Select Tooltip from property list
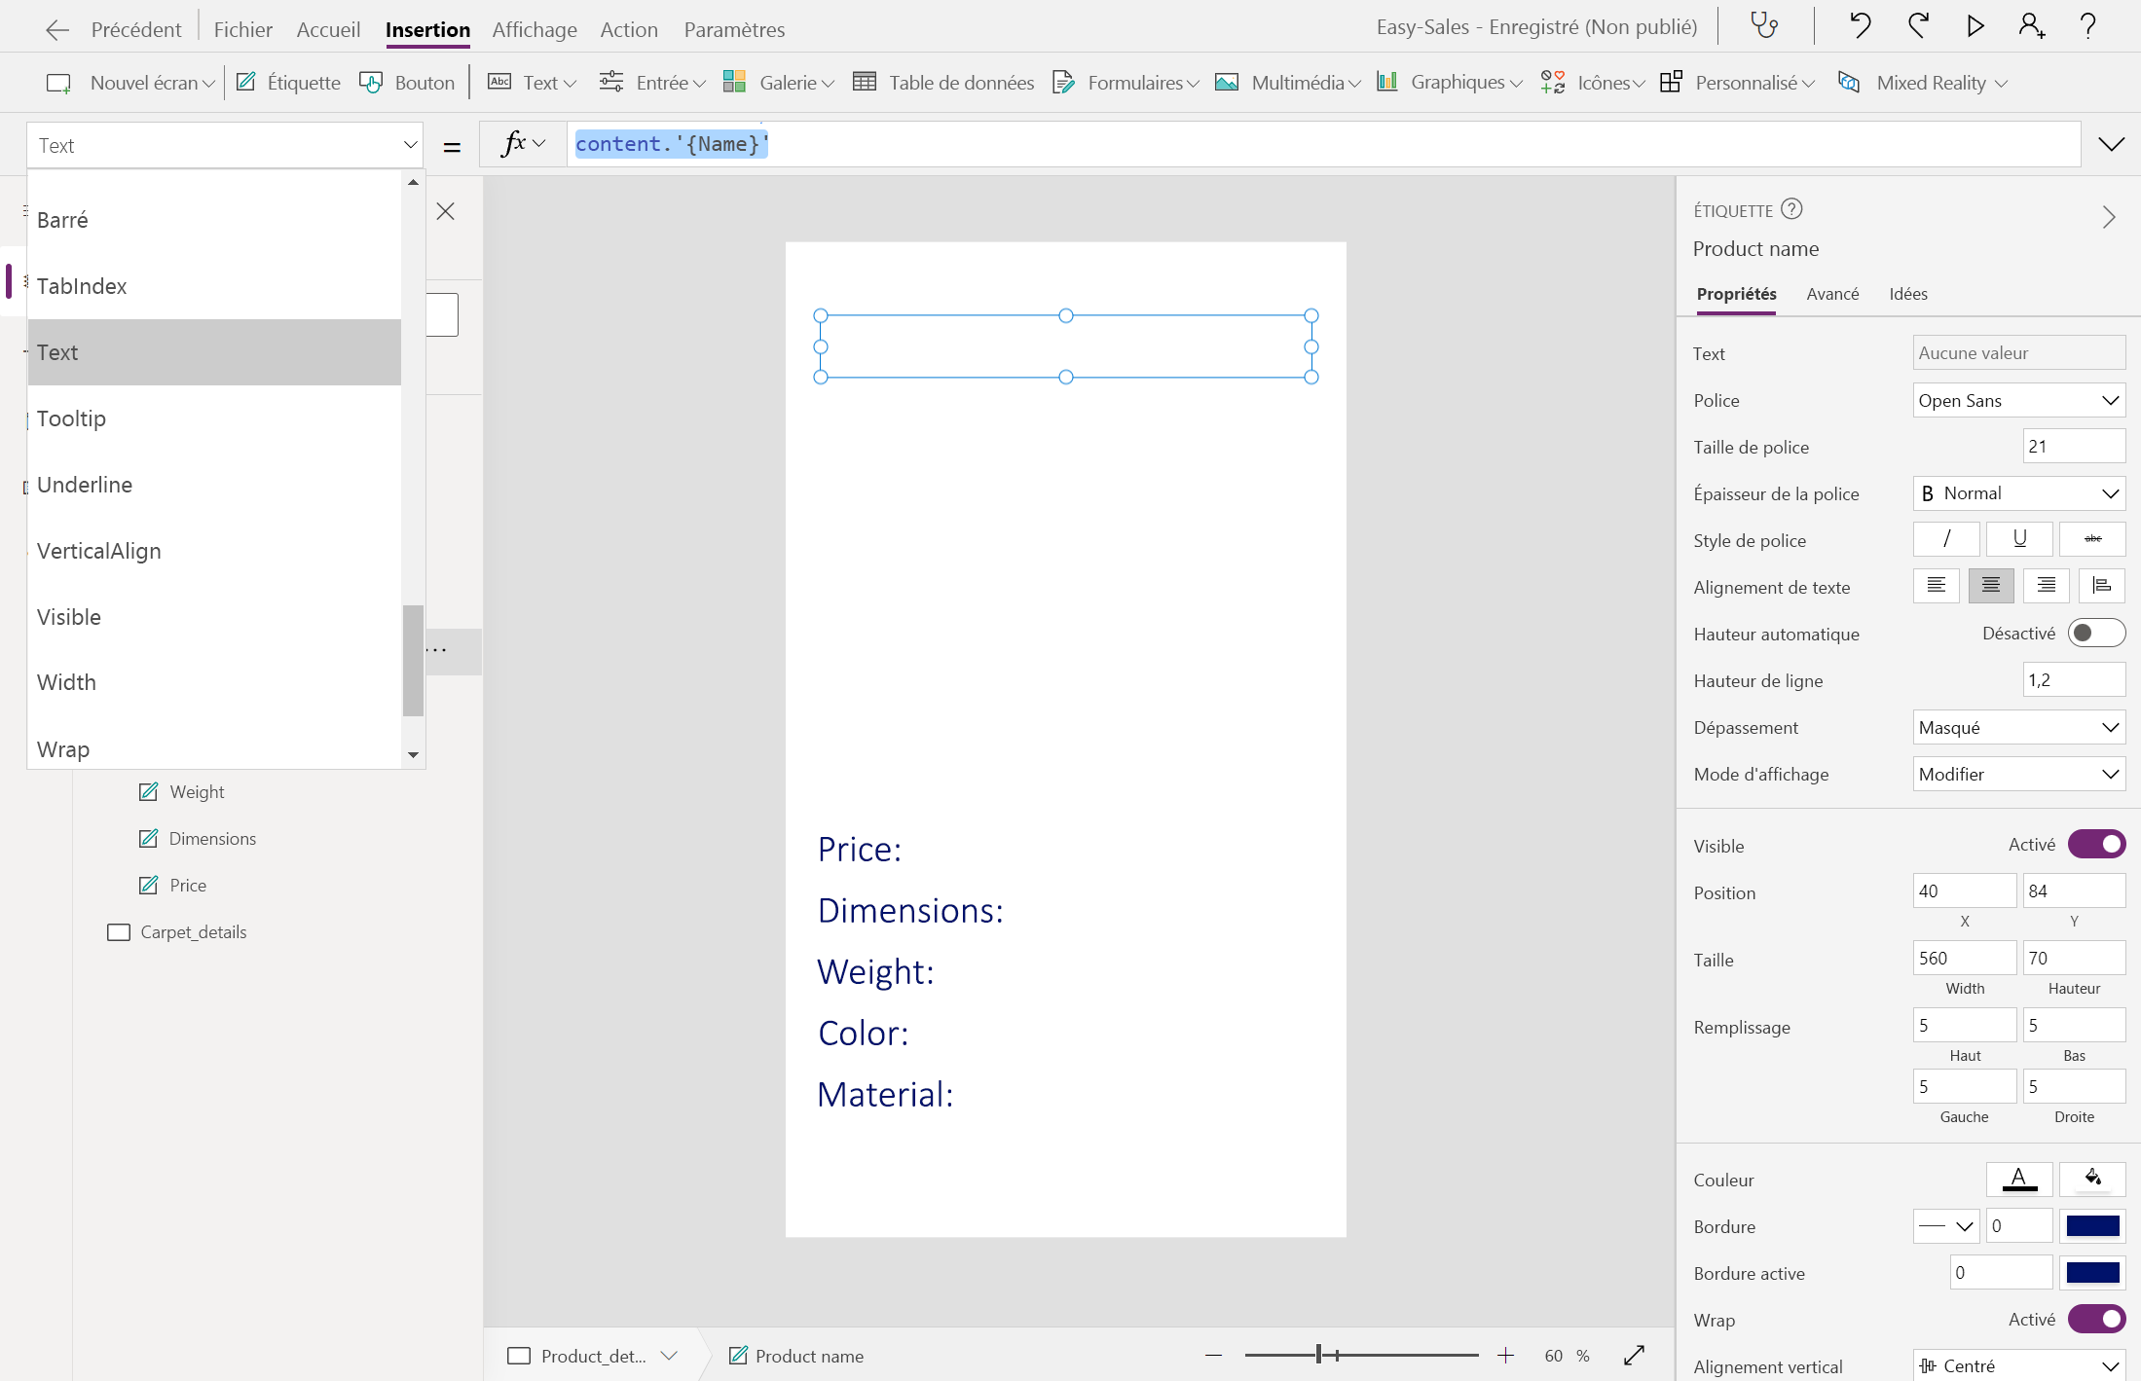The image size is (2141, 1381). pyautogui.click(x=71, y=418)
